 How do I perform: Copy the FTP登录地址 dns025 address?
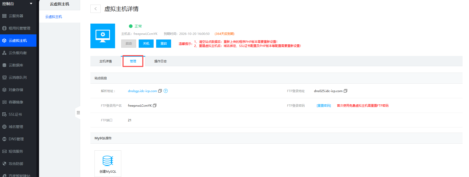(x=345, y=91)
